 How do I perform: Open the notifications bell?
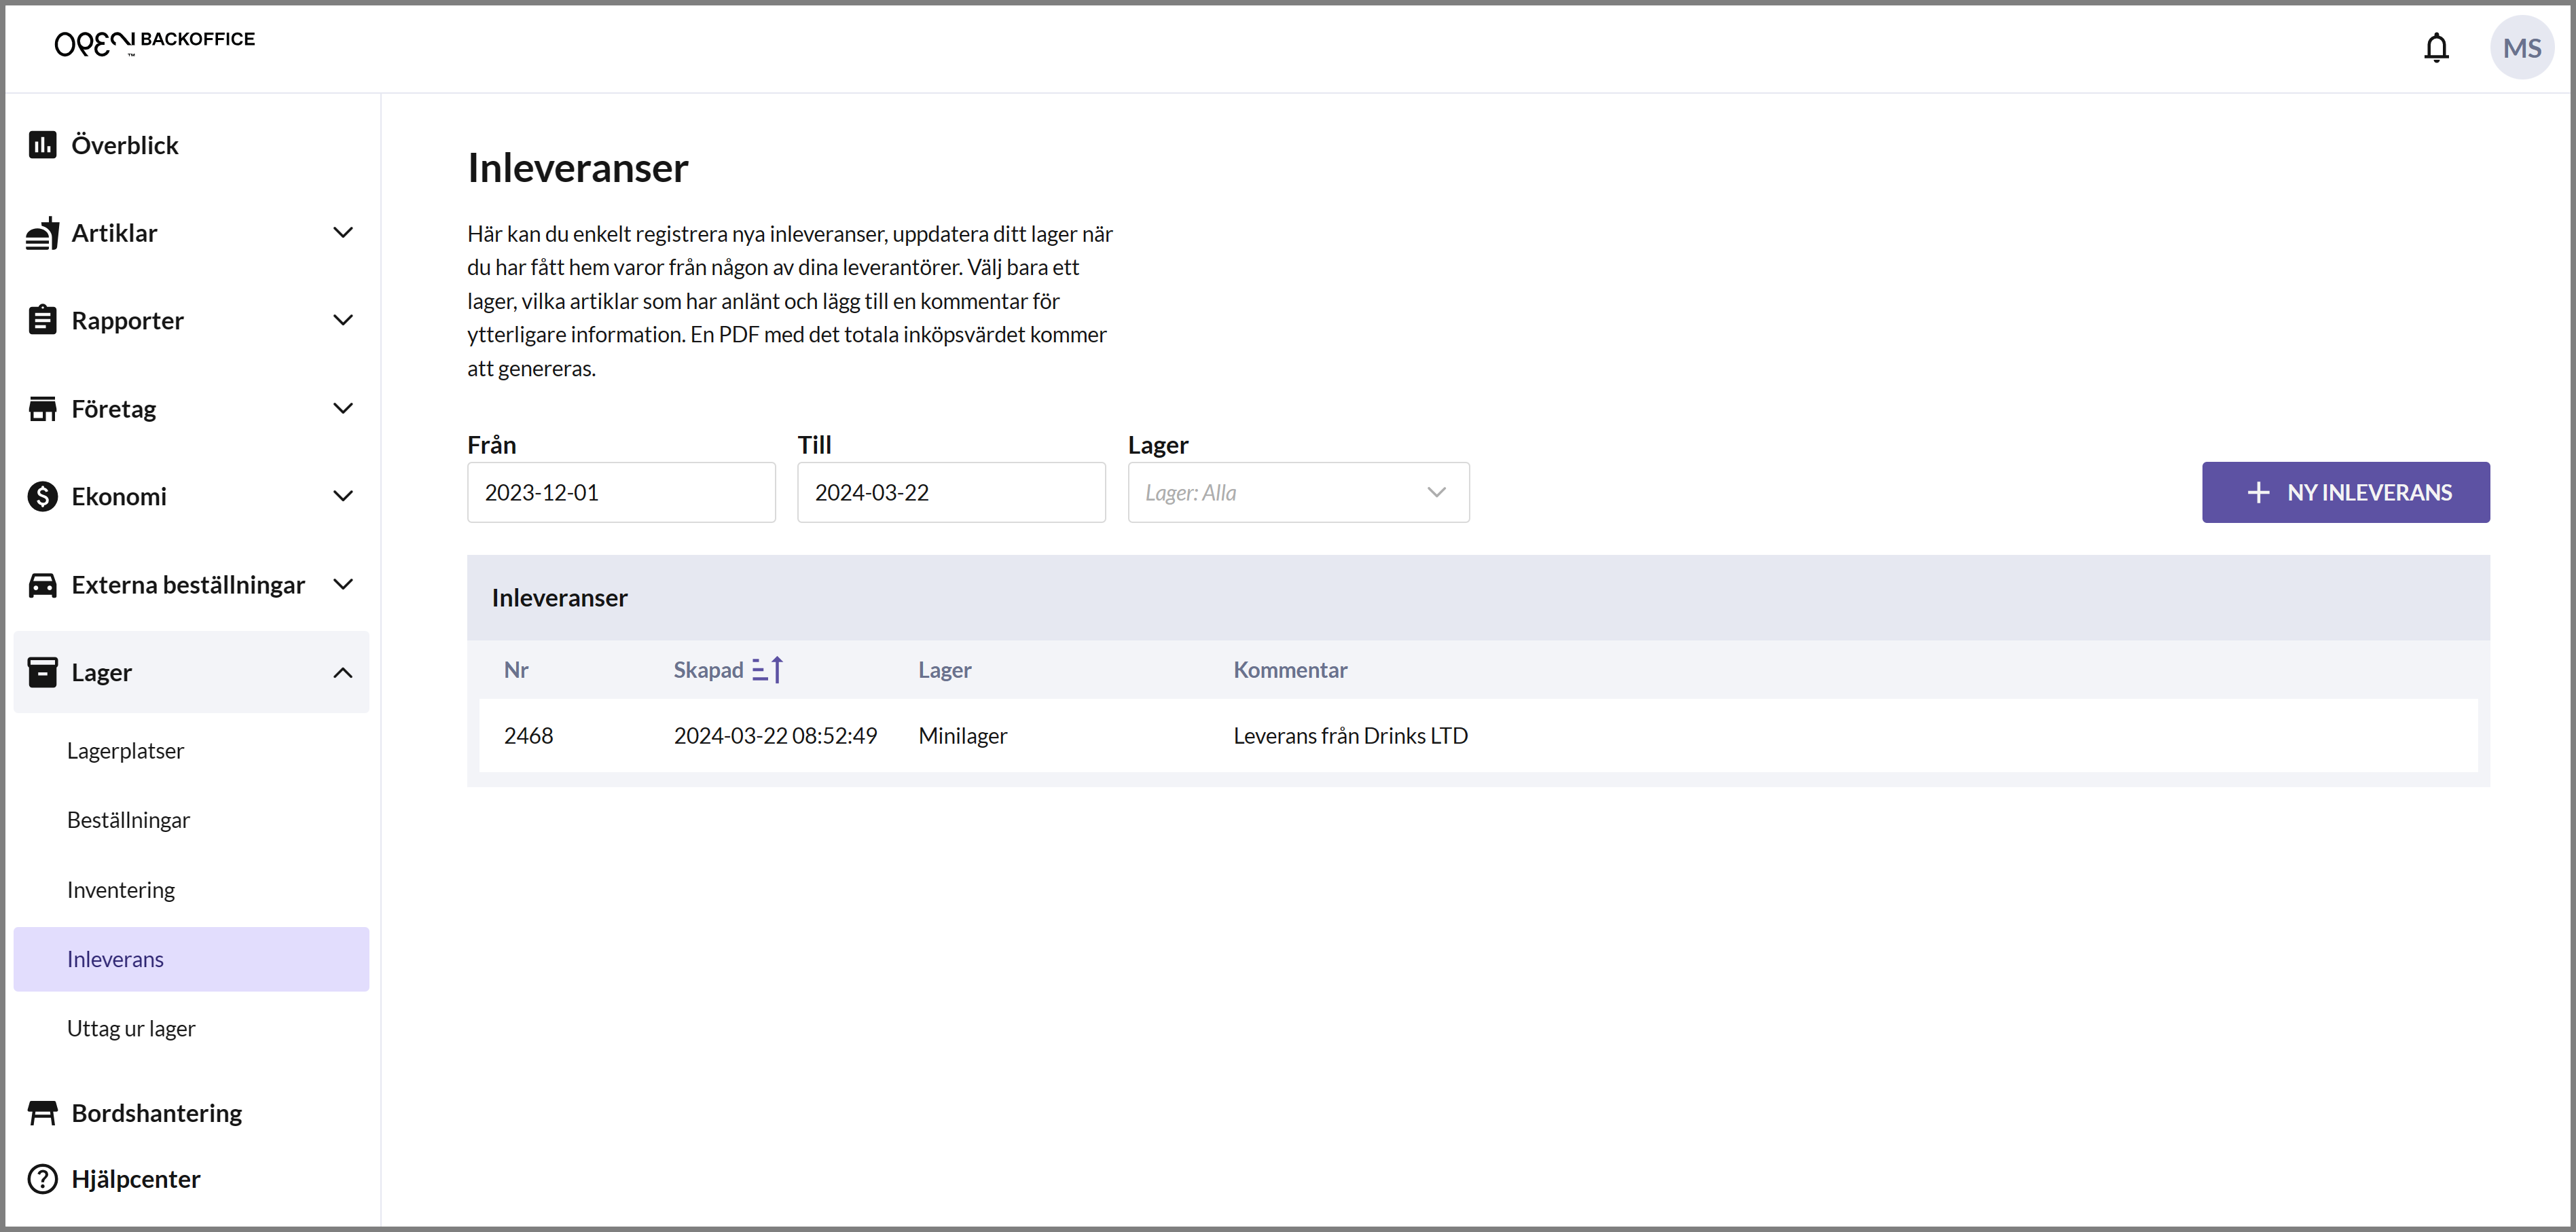click(x=2436, y=48)
